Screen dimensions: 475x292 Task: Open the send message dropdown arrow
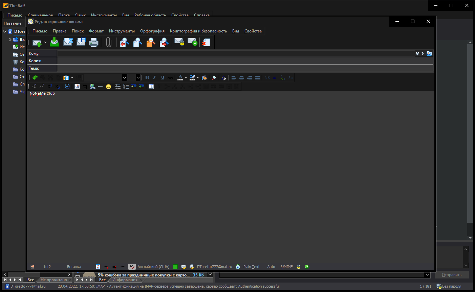pyautogui.click(x=45, y=43)
